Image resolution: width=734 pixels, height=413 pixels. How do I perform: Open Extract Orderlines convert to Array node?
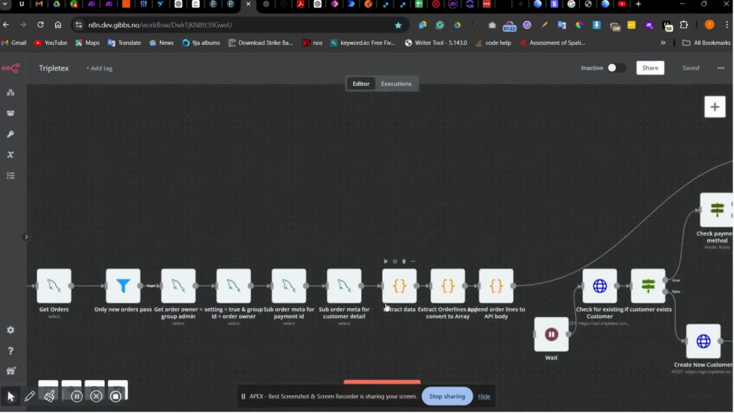click(448, 286)
